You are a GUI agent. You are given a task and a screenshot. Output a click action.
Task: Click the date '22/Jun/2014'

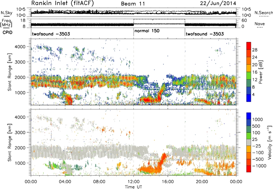pyautogui.click(x=218, y=3)
